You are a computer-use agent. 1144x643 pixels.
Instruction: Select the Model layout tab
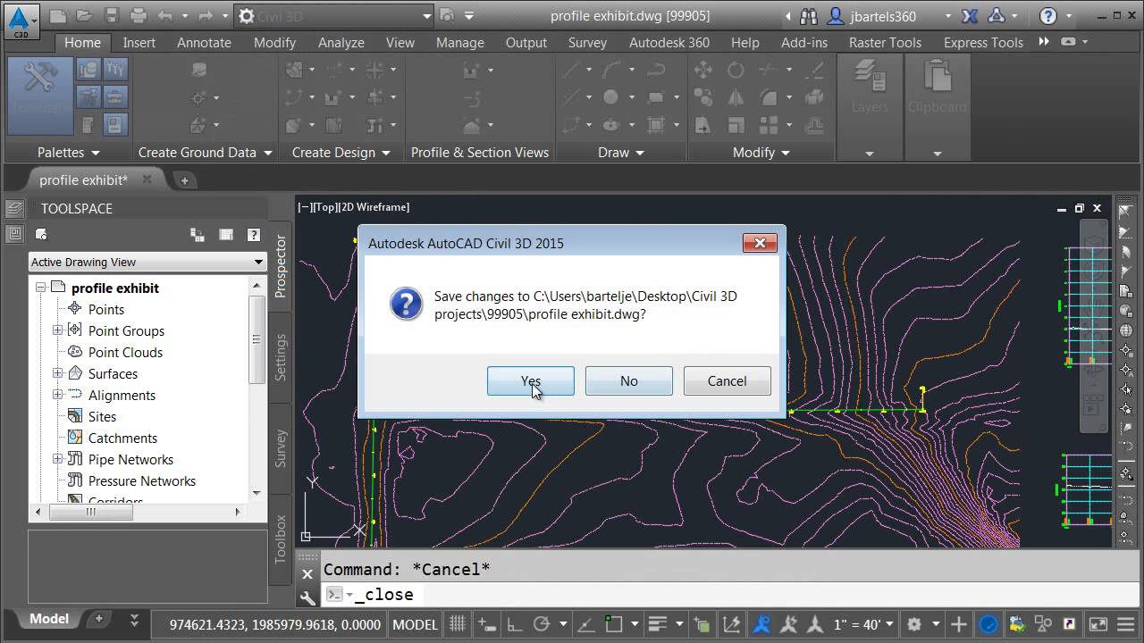(49, 619)
